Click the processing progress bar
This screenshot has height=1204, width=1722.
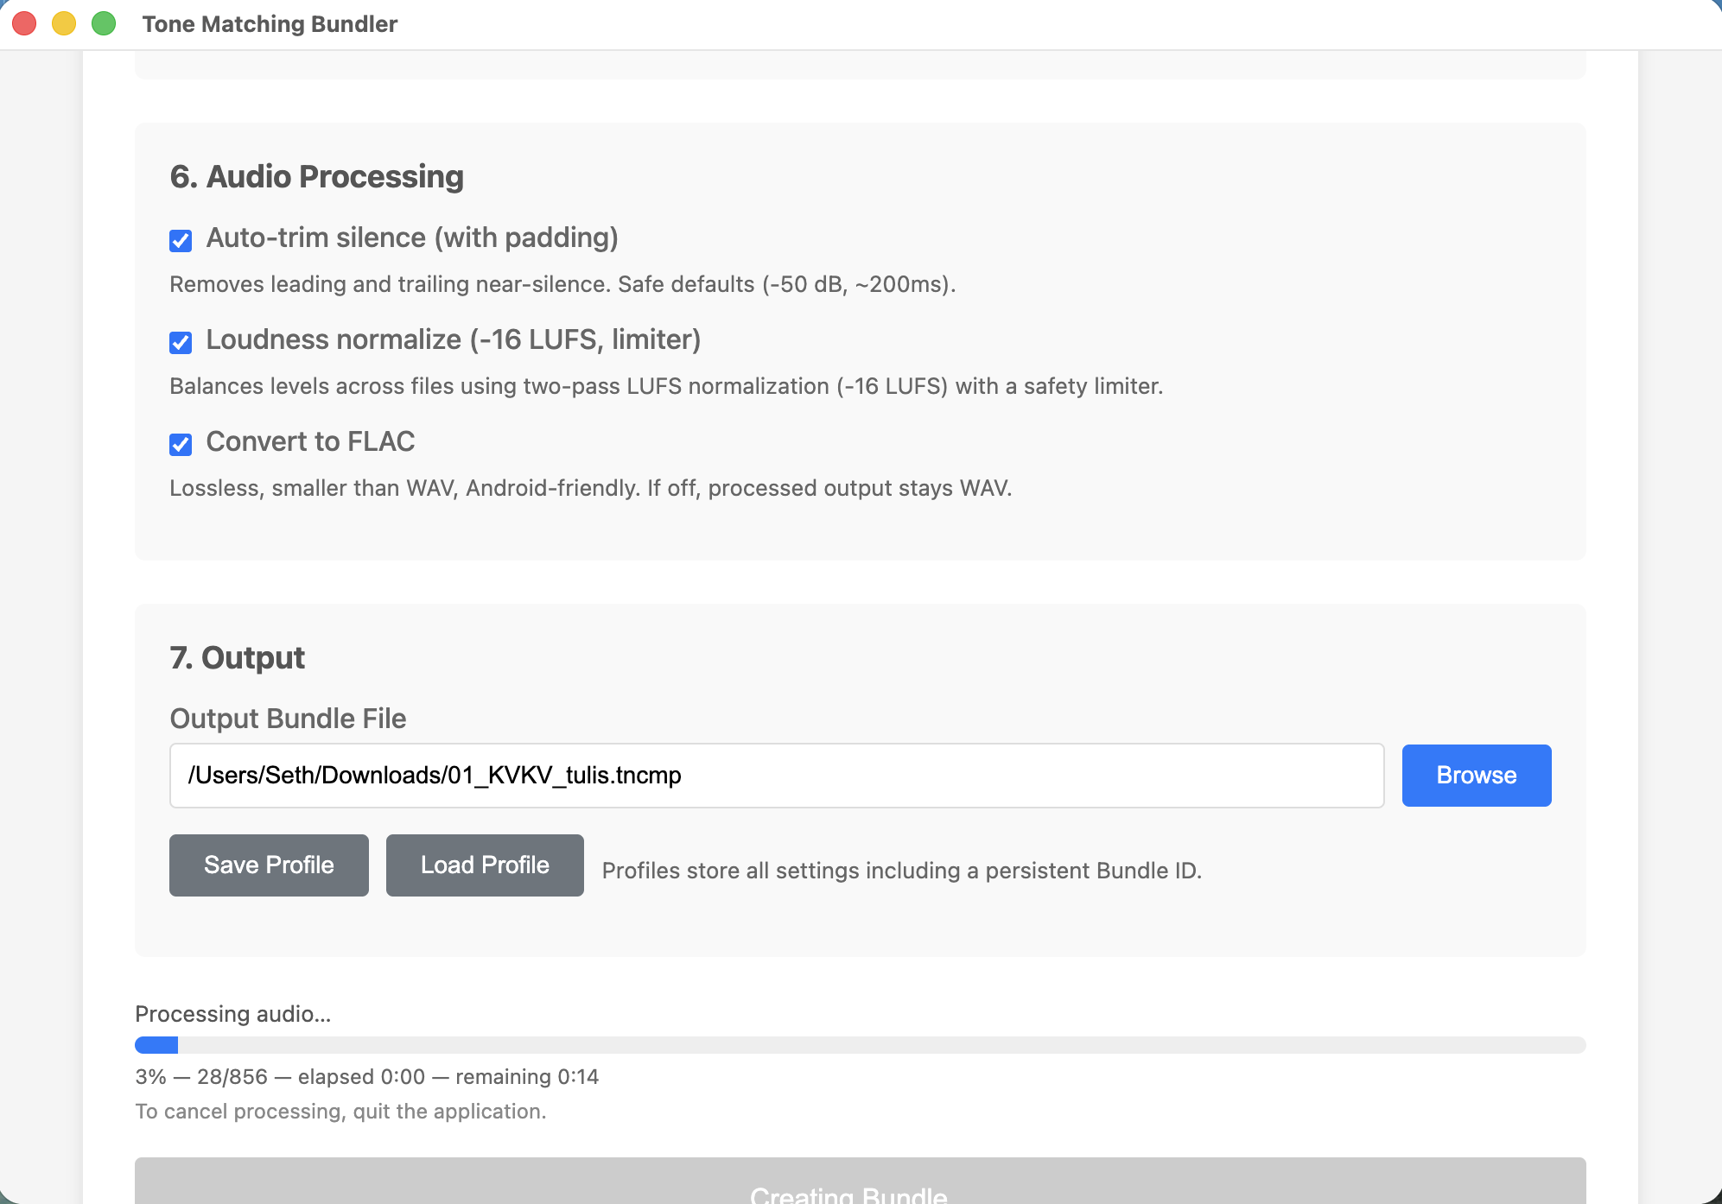pyautogui.click(x=860, y=1045)
